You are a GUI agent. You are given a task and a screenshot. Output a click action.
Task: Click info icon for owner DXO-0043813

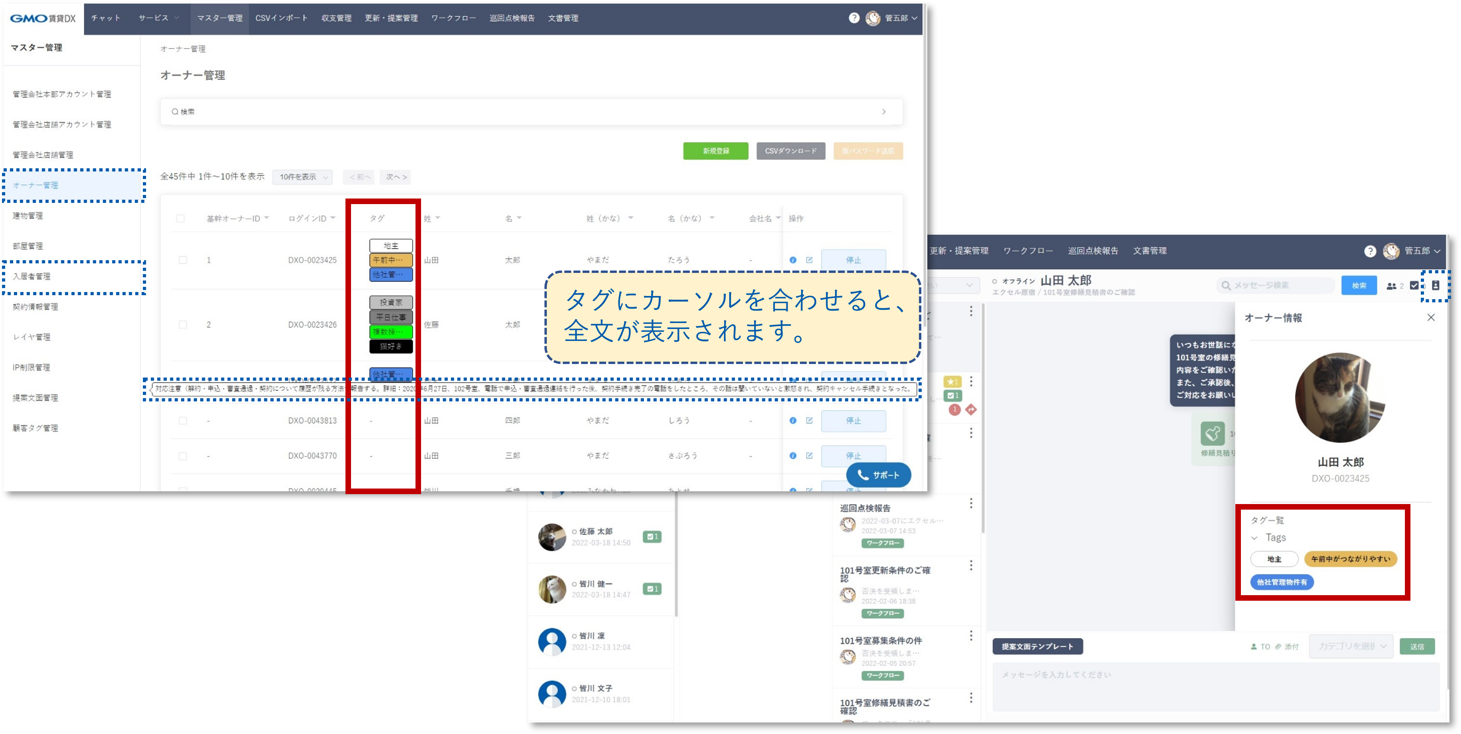pos(792,421)
